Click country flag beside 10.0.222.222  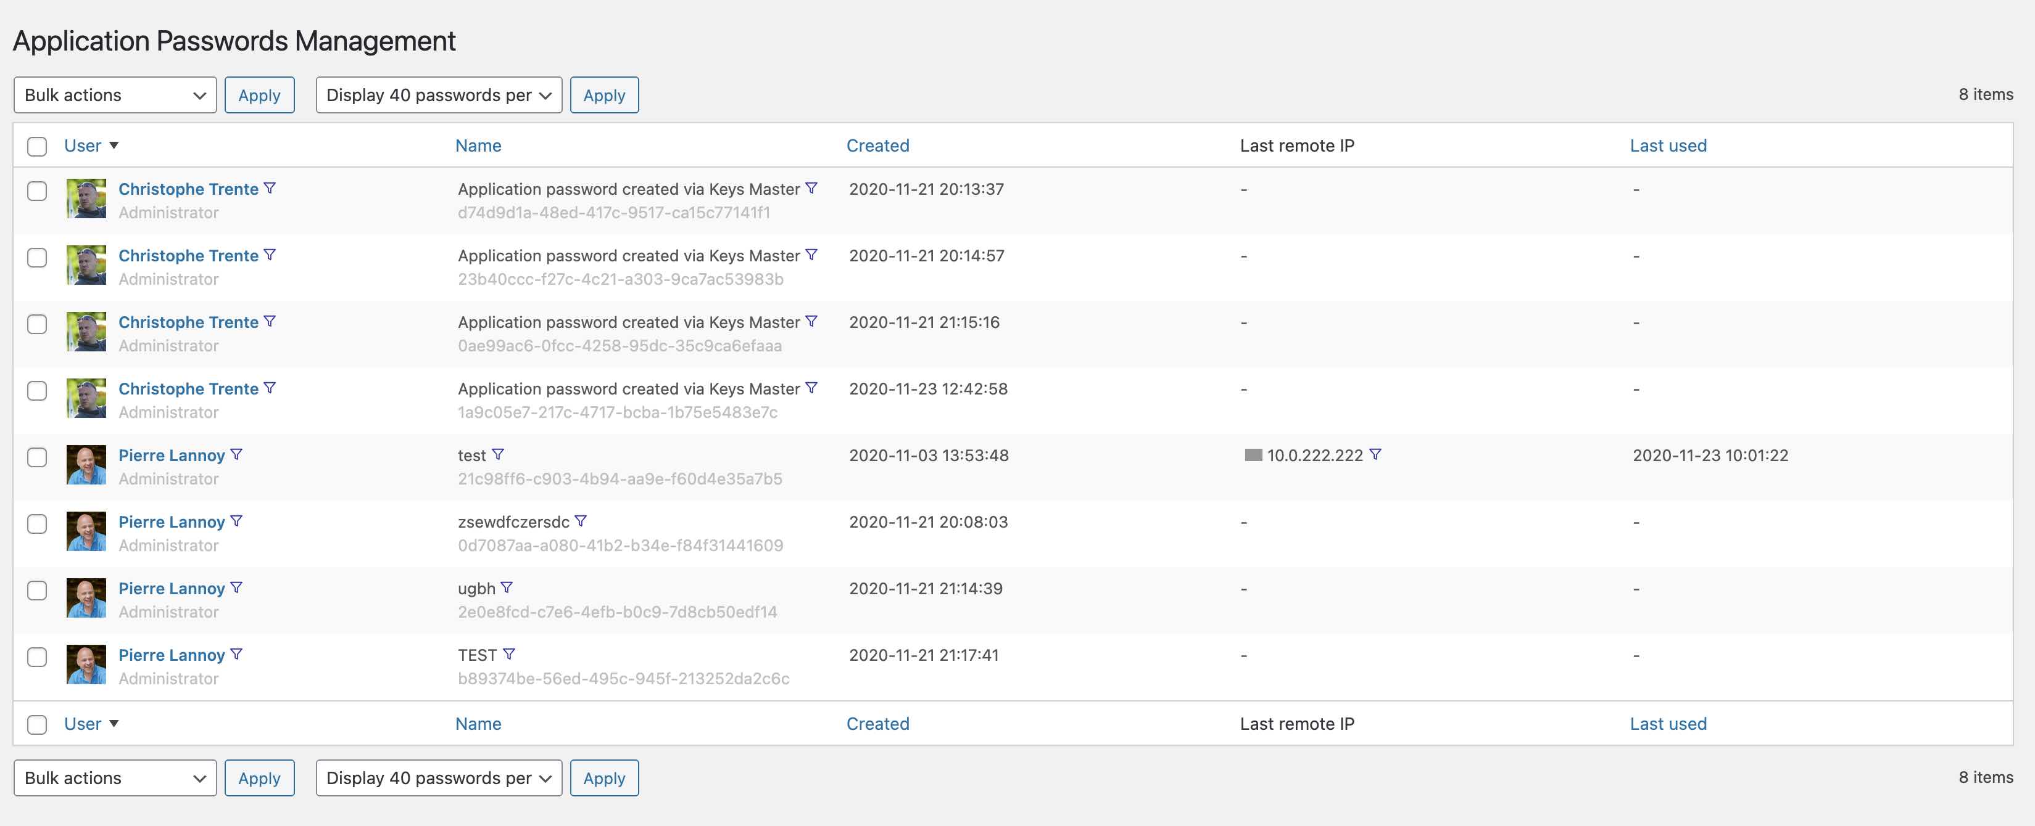(1253, 455)
